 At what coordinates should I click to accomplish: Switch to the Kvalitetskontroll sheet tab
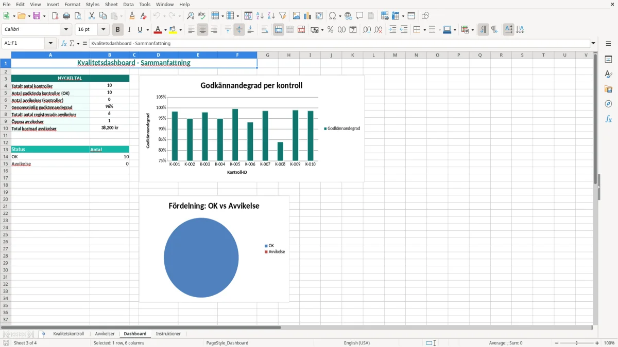pos(68,334)
